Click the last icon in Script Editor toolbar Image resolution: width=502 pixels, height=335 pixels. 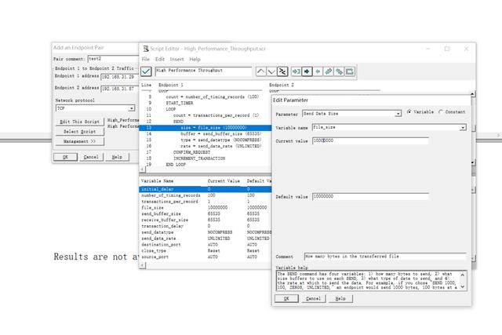pyautogui.click(x=351, y=71)
